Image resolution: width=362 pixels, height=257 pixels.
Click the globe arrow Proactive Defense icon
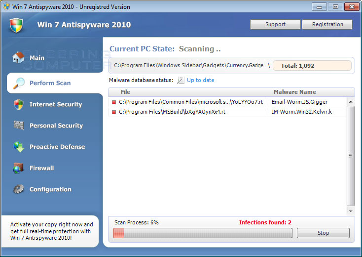[x=19, y=147]
